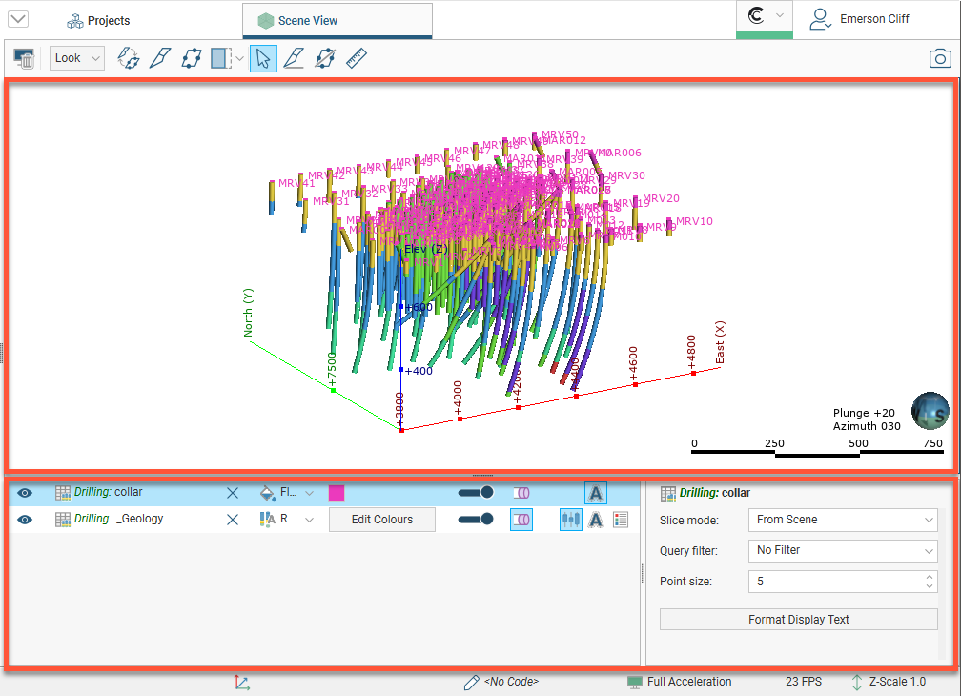Click the Format Display Text button
Image resolution: width=961 pixels, height=696 pixels.
click(798, 620)
